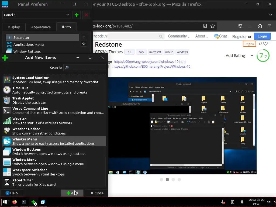The image size is (276, 207).
Task: Switch to the Appearance tab
Action: tap(41, 27)
